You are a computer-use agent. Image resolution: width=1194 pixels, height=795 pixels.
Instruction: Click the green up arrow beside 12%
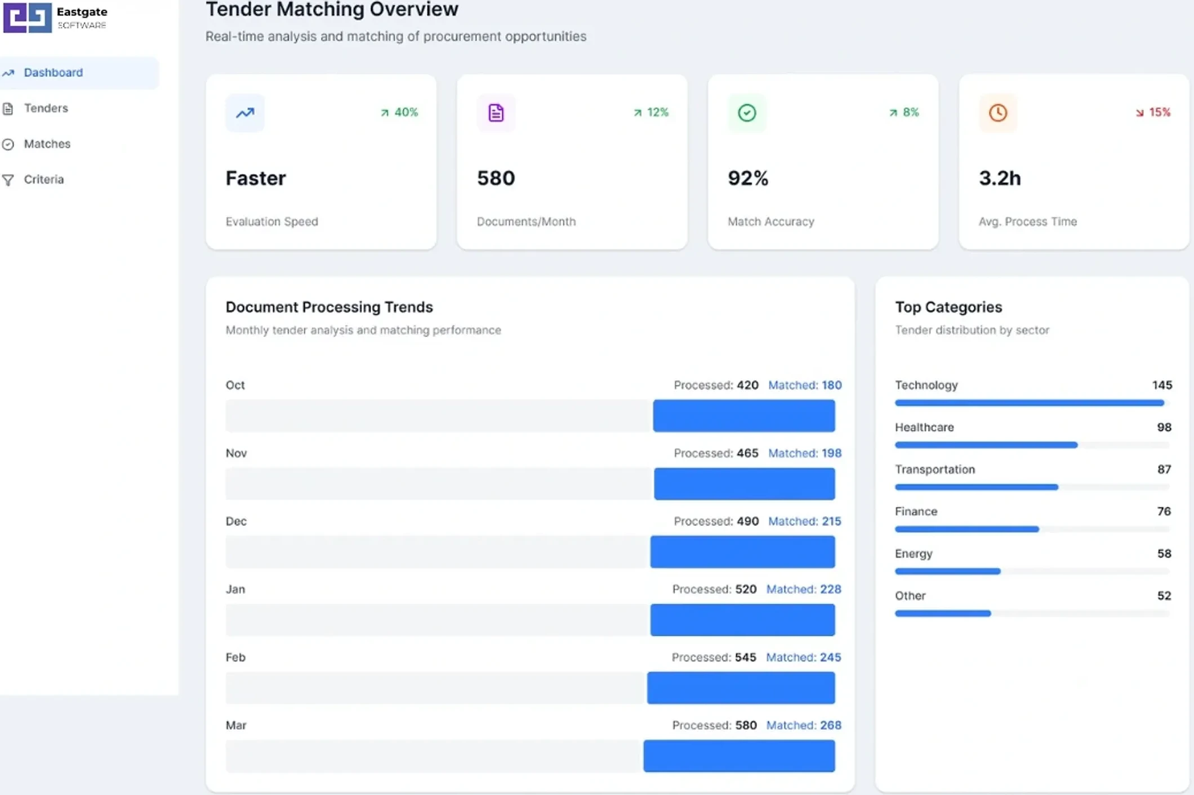coord(638,113)
